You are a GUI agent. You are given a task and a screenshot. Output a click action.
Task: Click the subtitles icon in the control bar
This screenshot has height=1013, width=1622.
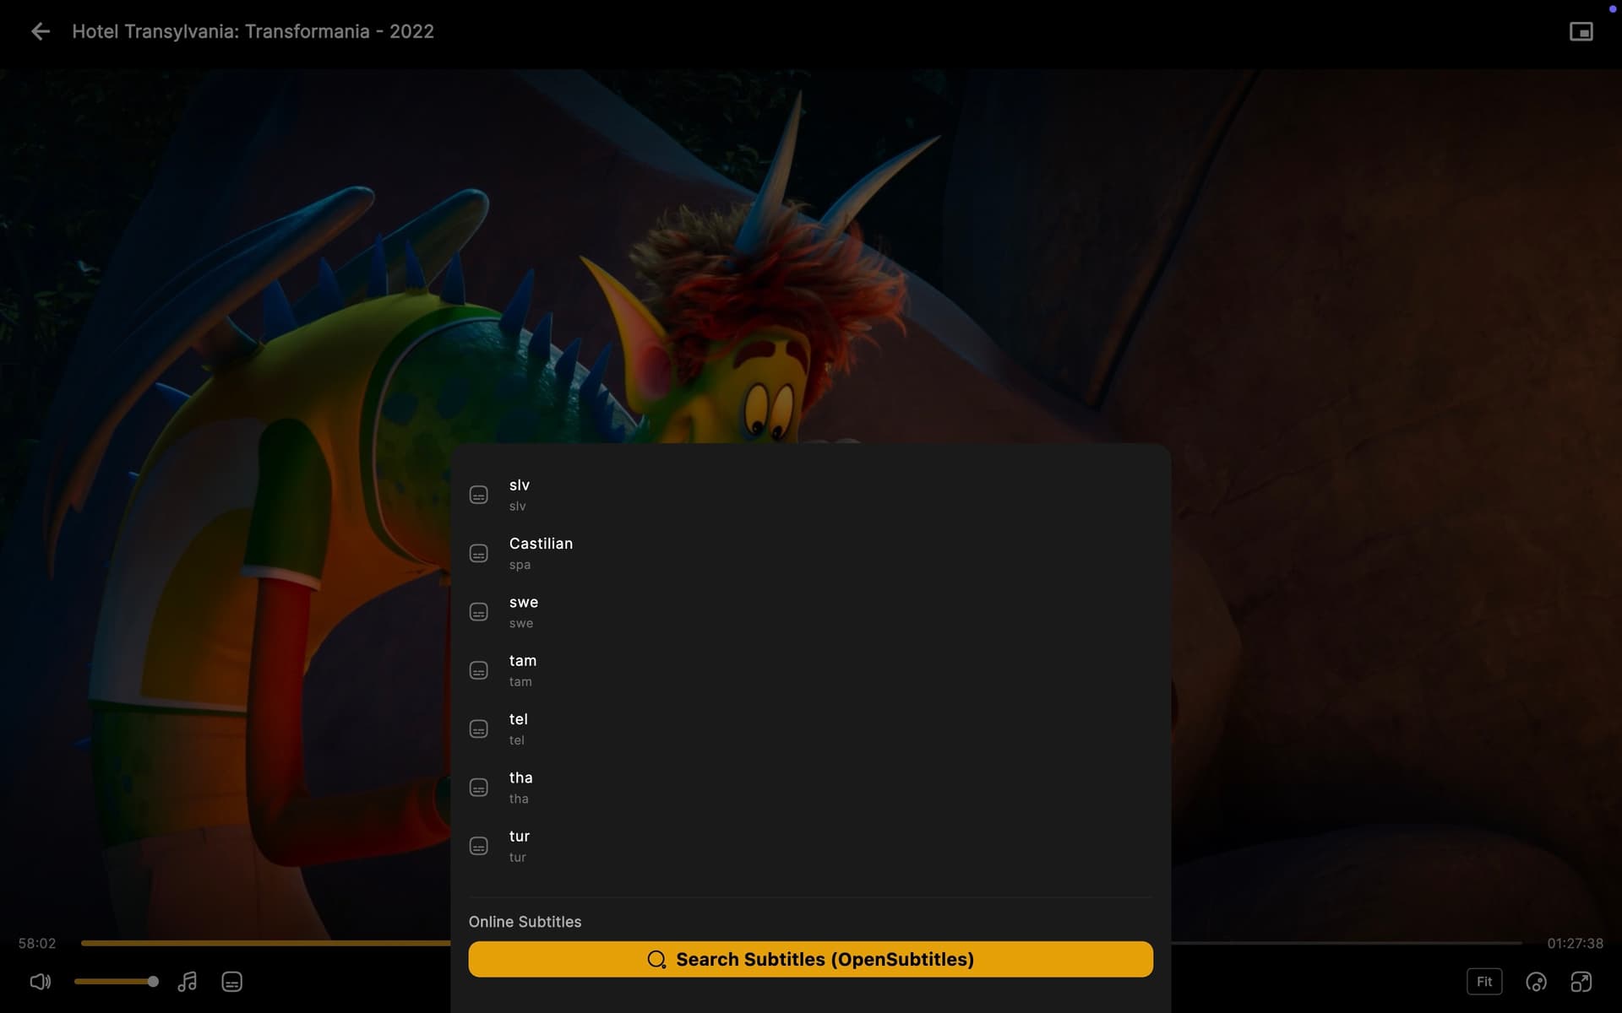(231, 982)
